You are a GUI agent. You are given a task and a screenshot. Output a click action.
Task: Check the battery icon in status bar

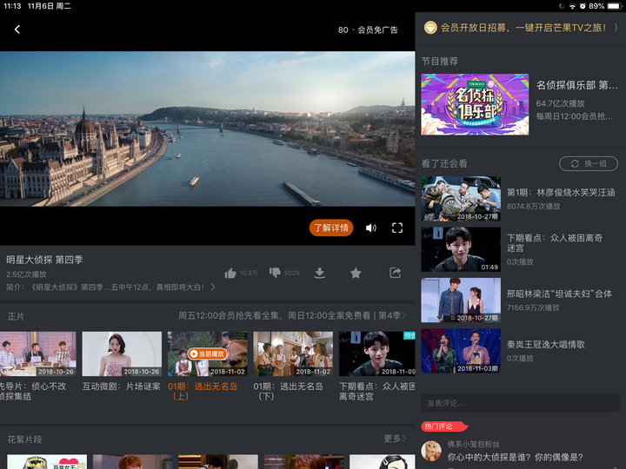coord(614,6)
